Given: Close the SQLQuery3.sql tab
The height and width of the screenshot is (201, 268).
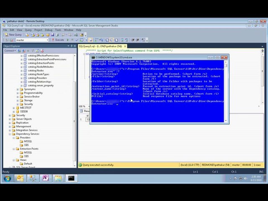Looking at the screenshot, I should tap(125, 46).
